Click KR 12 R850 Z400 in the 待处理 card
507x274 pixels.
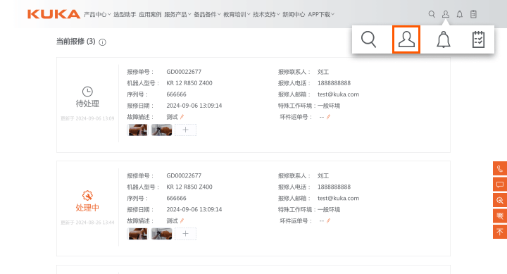click(189, 83)
